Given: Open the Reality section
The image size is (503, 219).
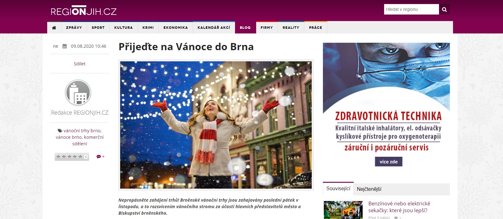Looking at the screenshot, I should point(291,28).
